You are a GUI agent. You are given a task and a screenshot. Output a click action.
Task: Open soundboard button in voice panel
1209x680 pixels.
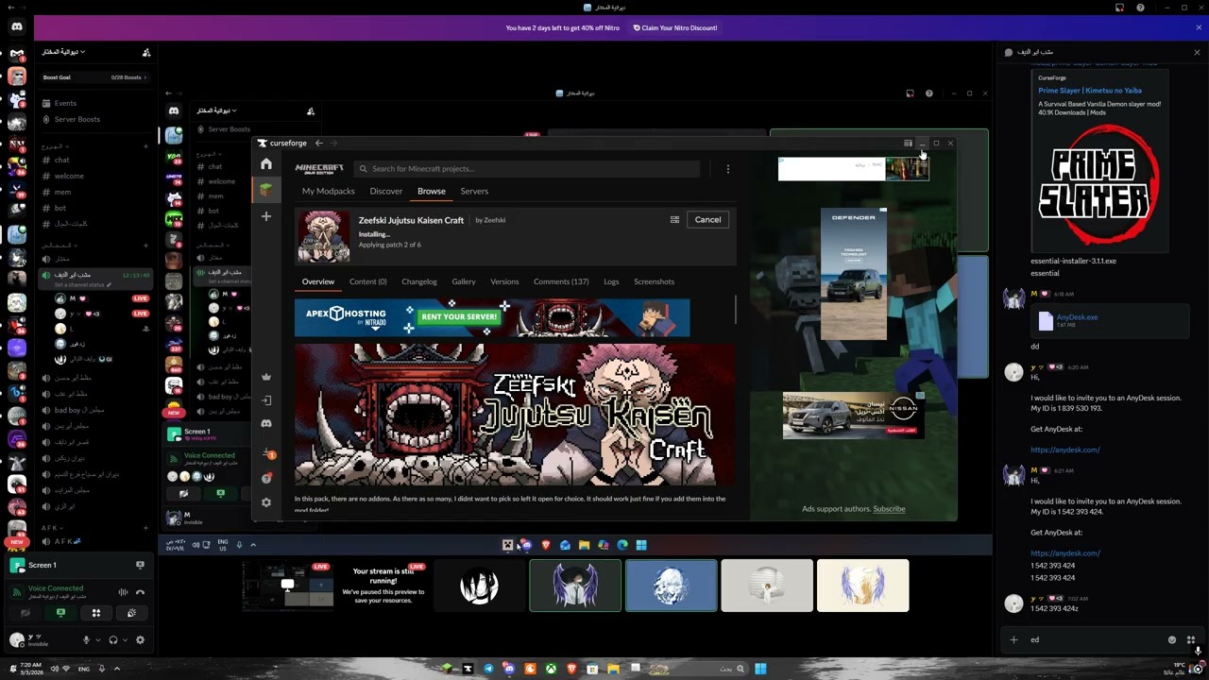tap(131, 613)
